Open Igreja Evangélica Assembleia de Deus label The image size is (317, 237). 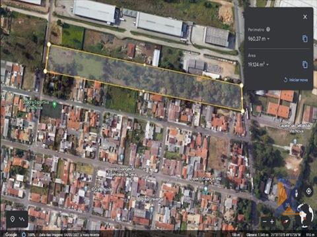click(x=121, y=172)
